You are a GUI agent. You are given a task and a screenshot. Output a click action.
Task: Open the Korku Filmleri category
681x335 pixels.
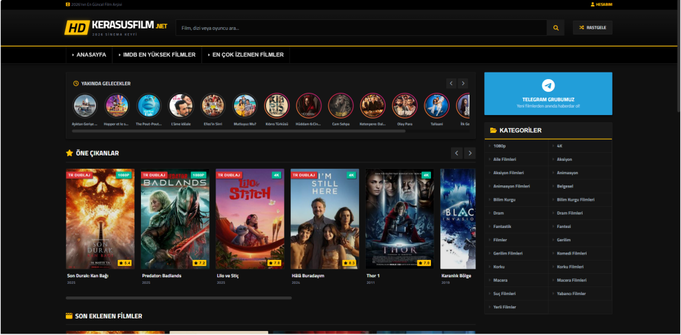pyautogui.click(x=570, y=267)
